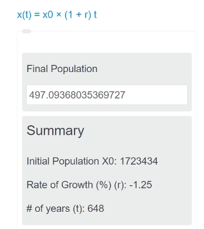Click the multiplication sign in the formula
Image resolution: width=204 pixels, height=229 pixels.
[x=58, y=14]
